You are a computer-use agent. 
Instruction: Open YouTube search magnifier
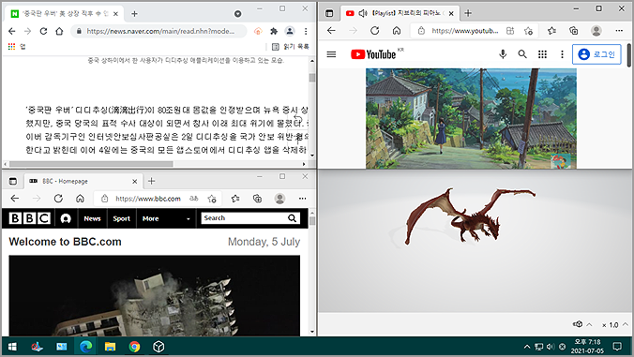click(x=522, y=54)
